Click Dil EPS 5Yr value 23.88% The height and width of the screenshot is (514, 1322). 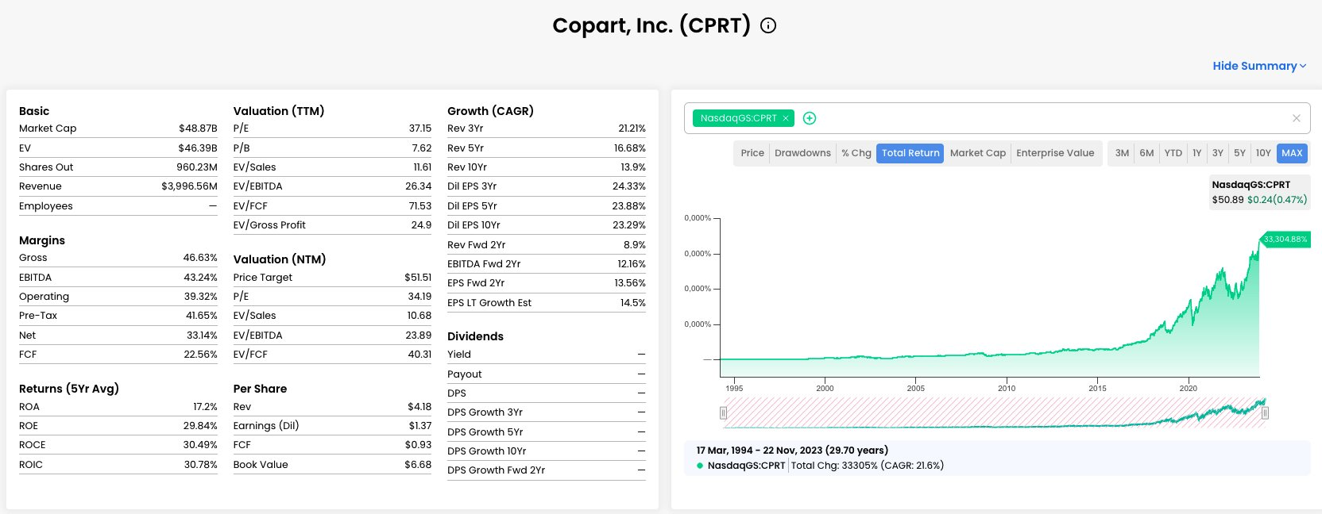pyautogui.click(x=628, y=206)
